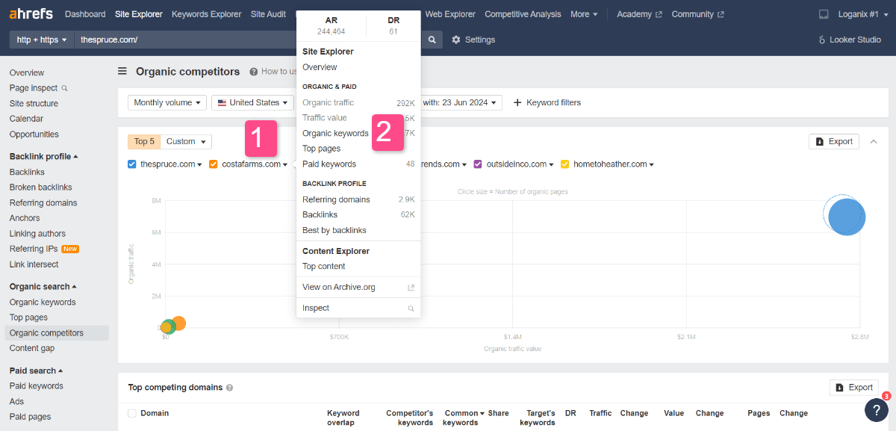Open Linking authors in the sidebar

tap(37, 234)
